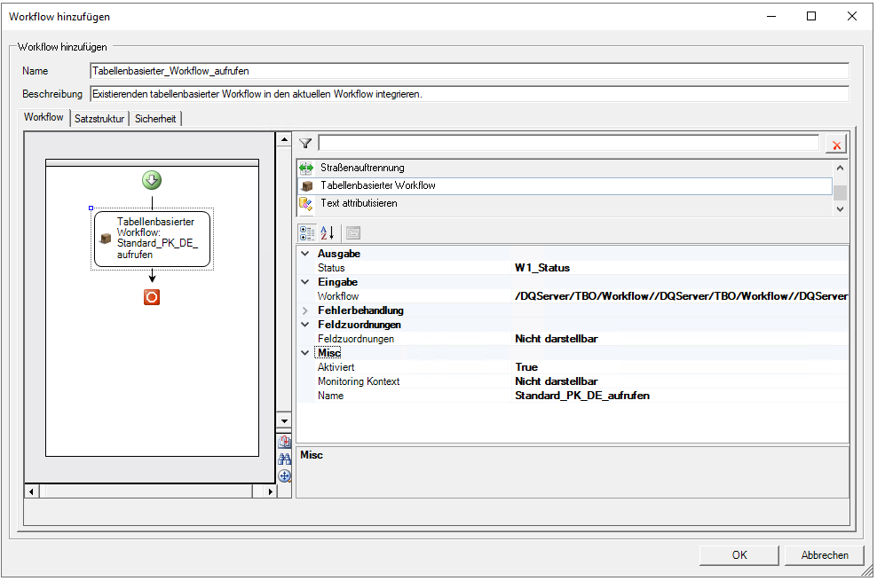The image size is (877, 581).
Task: Click the filter funnel icon
Action: [x=305, y=144]
